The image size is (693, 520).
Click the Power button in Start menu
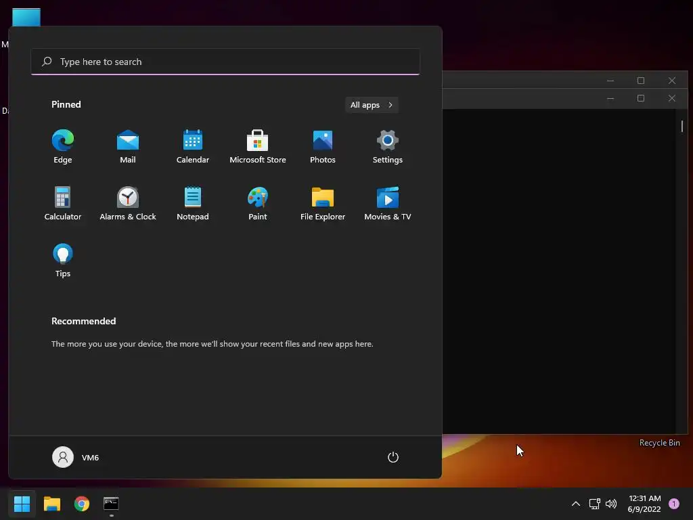393,457
